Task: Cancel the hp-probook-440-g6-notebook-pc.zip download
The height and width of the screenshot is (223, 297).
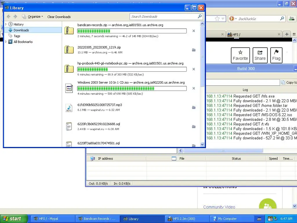Action: [193, 69]
